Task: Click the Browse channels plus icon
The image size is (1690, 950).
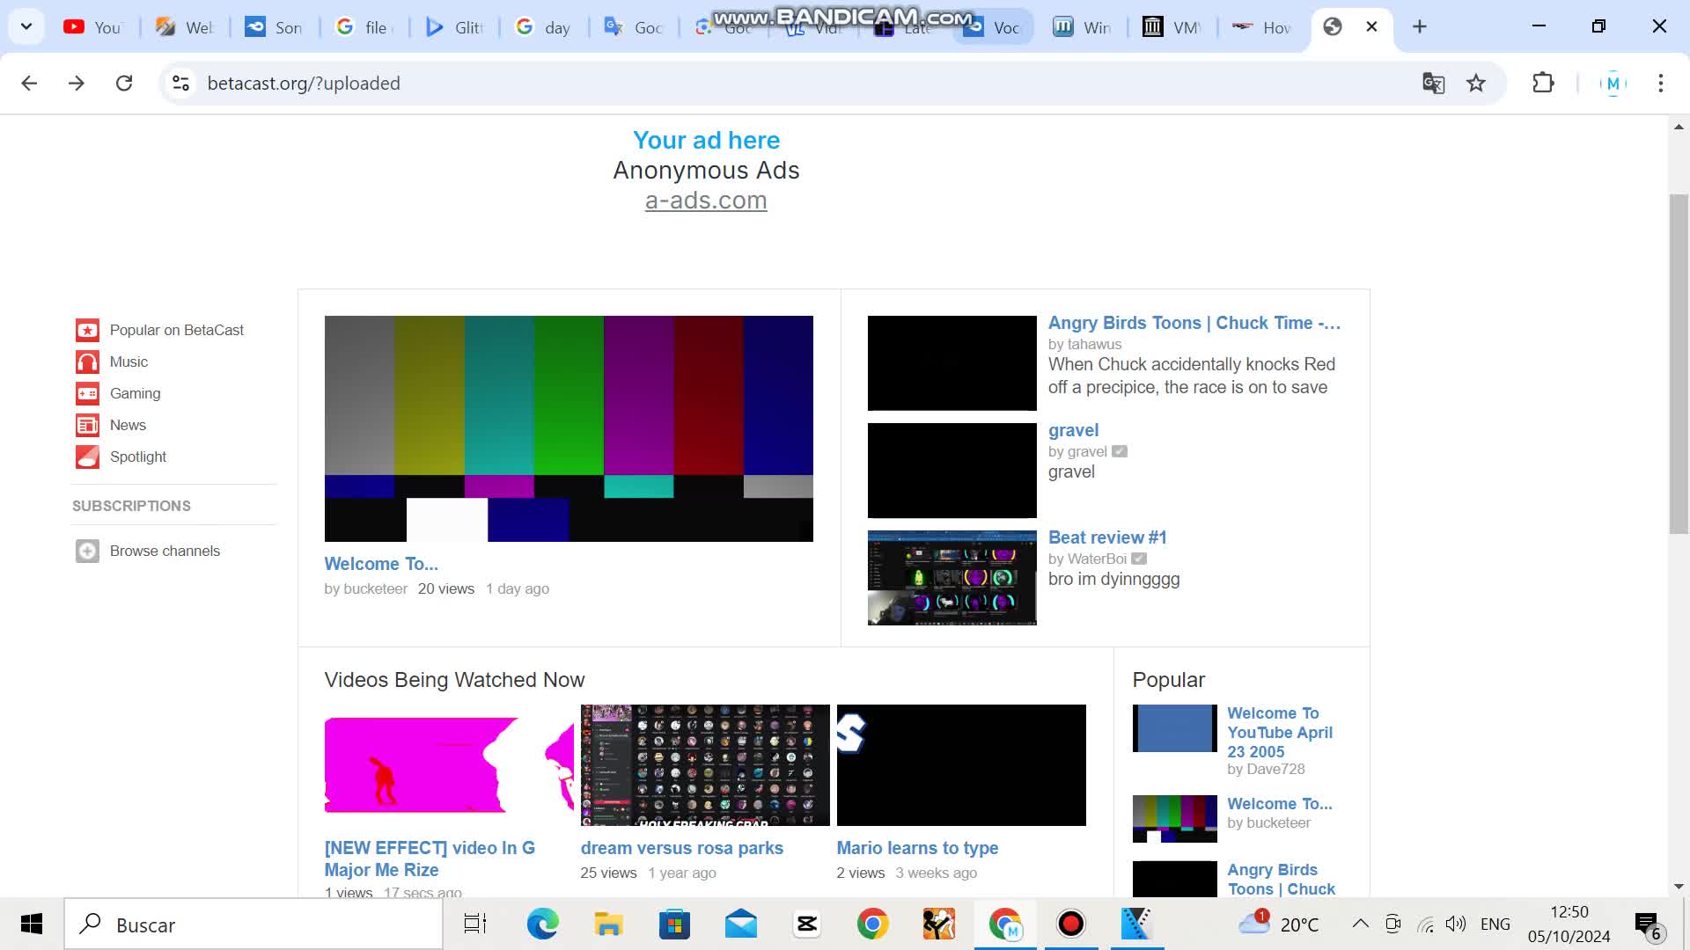Action: pyautogui.click(x=87, y=551)
